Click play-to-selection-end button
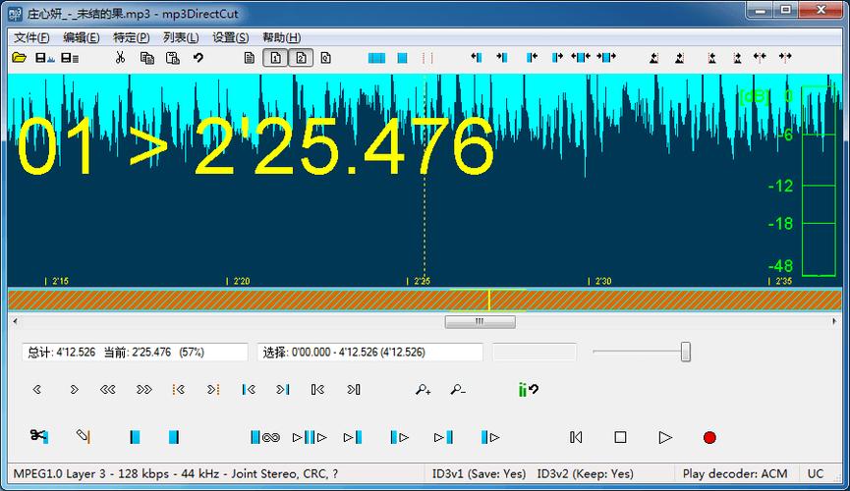The height and width of the screenshot is (491, 850). click(443, 437)
